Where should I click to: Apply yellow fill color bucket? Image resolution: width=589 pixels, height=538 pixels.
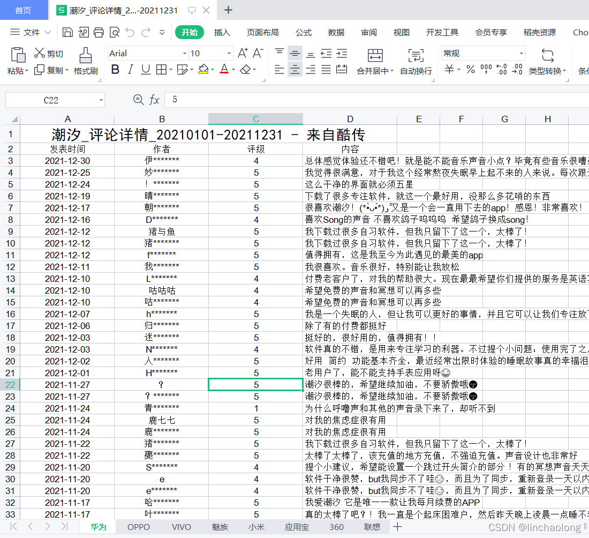click(203, 70)
